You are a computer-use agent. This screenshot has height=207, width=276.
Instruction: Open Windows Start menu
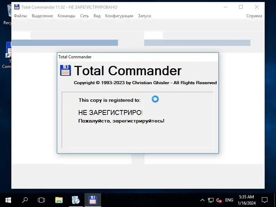click(x=8, y=200)
